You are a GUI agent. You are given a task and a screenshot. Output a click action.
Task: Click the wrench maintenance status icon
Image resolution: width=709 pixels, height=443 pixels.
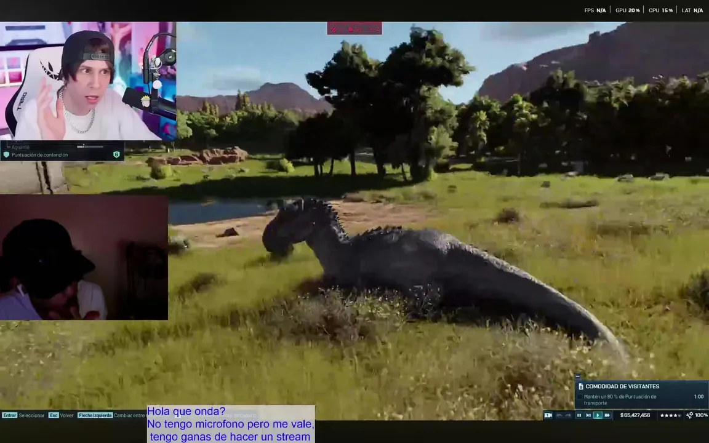tap(689, 415)
